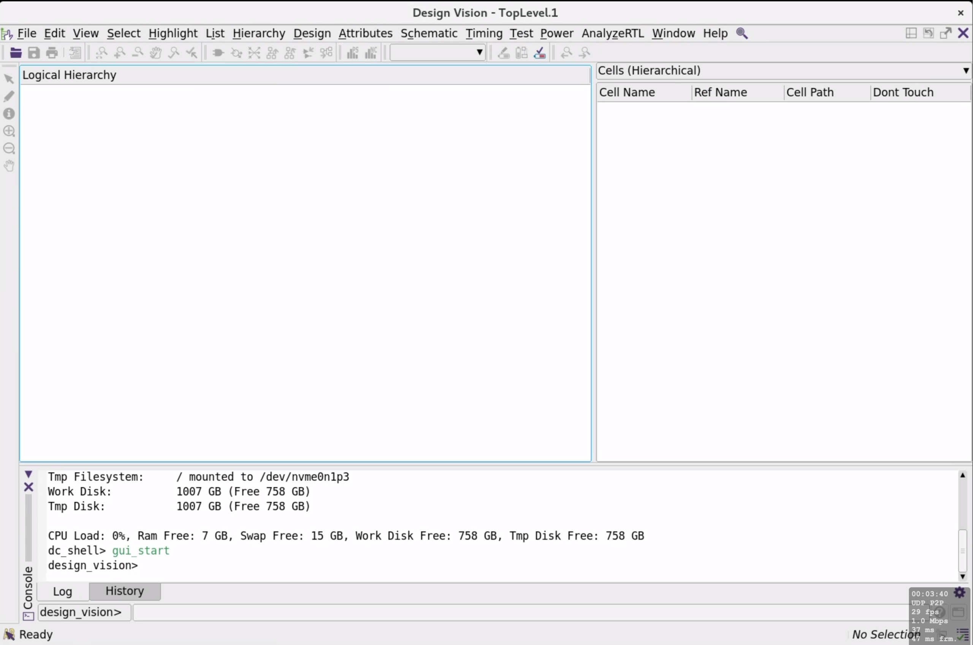Screen dimensions: 973x645
Task: Click the search magnifier icon after Help
Action: click(742, 33)
